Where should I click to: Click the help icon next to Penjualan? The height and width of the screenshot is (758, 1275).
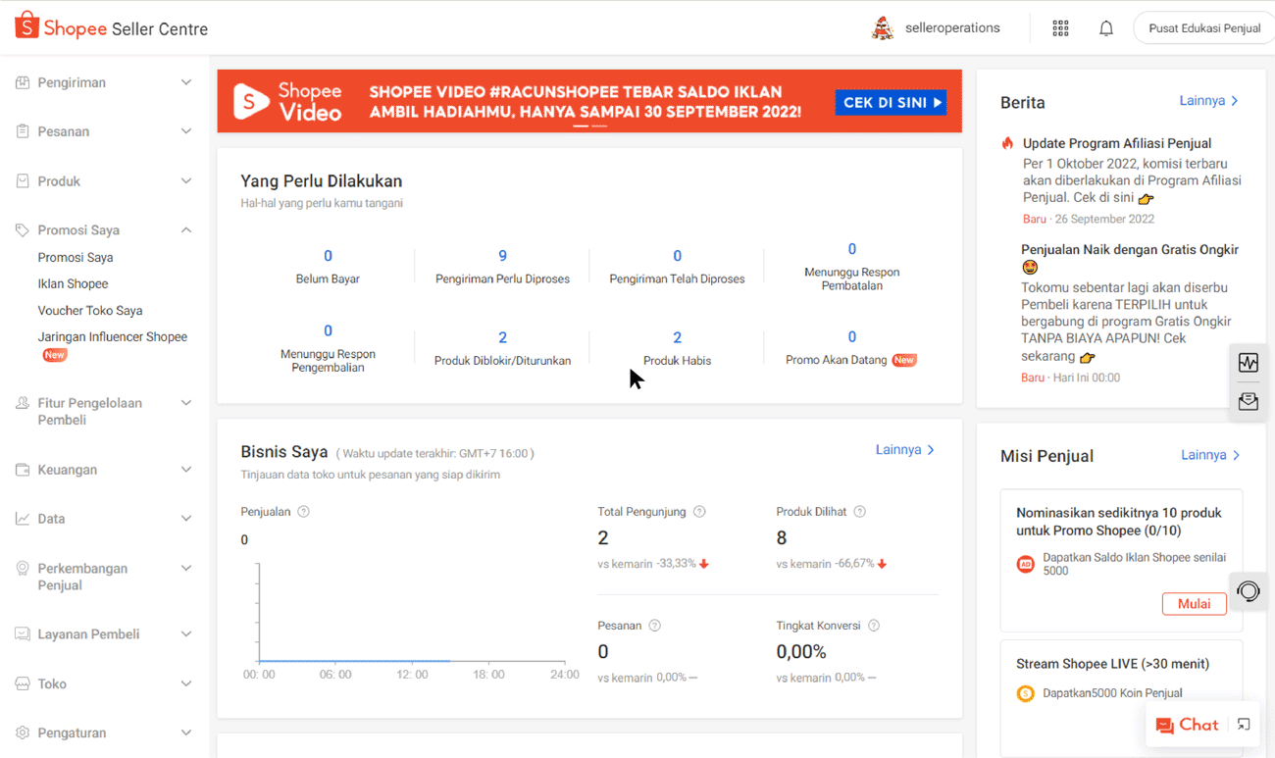tap(303, 512)
